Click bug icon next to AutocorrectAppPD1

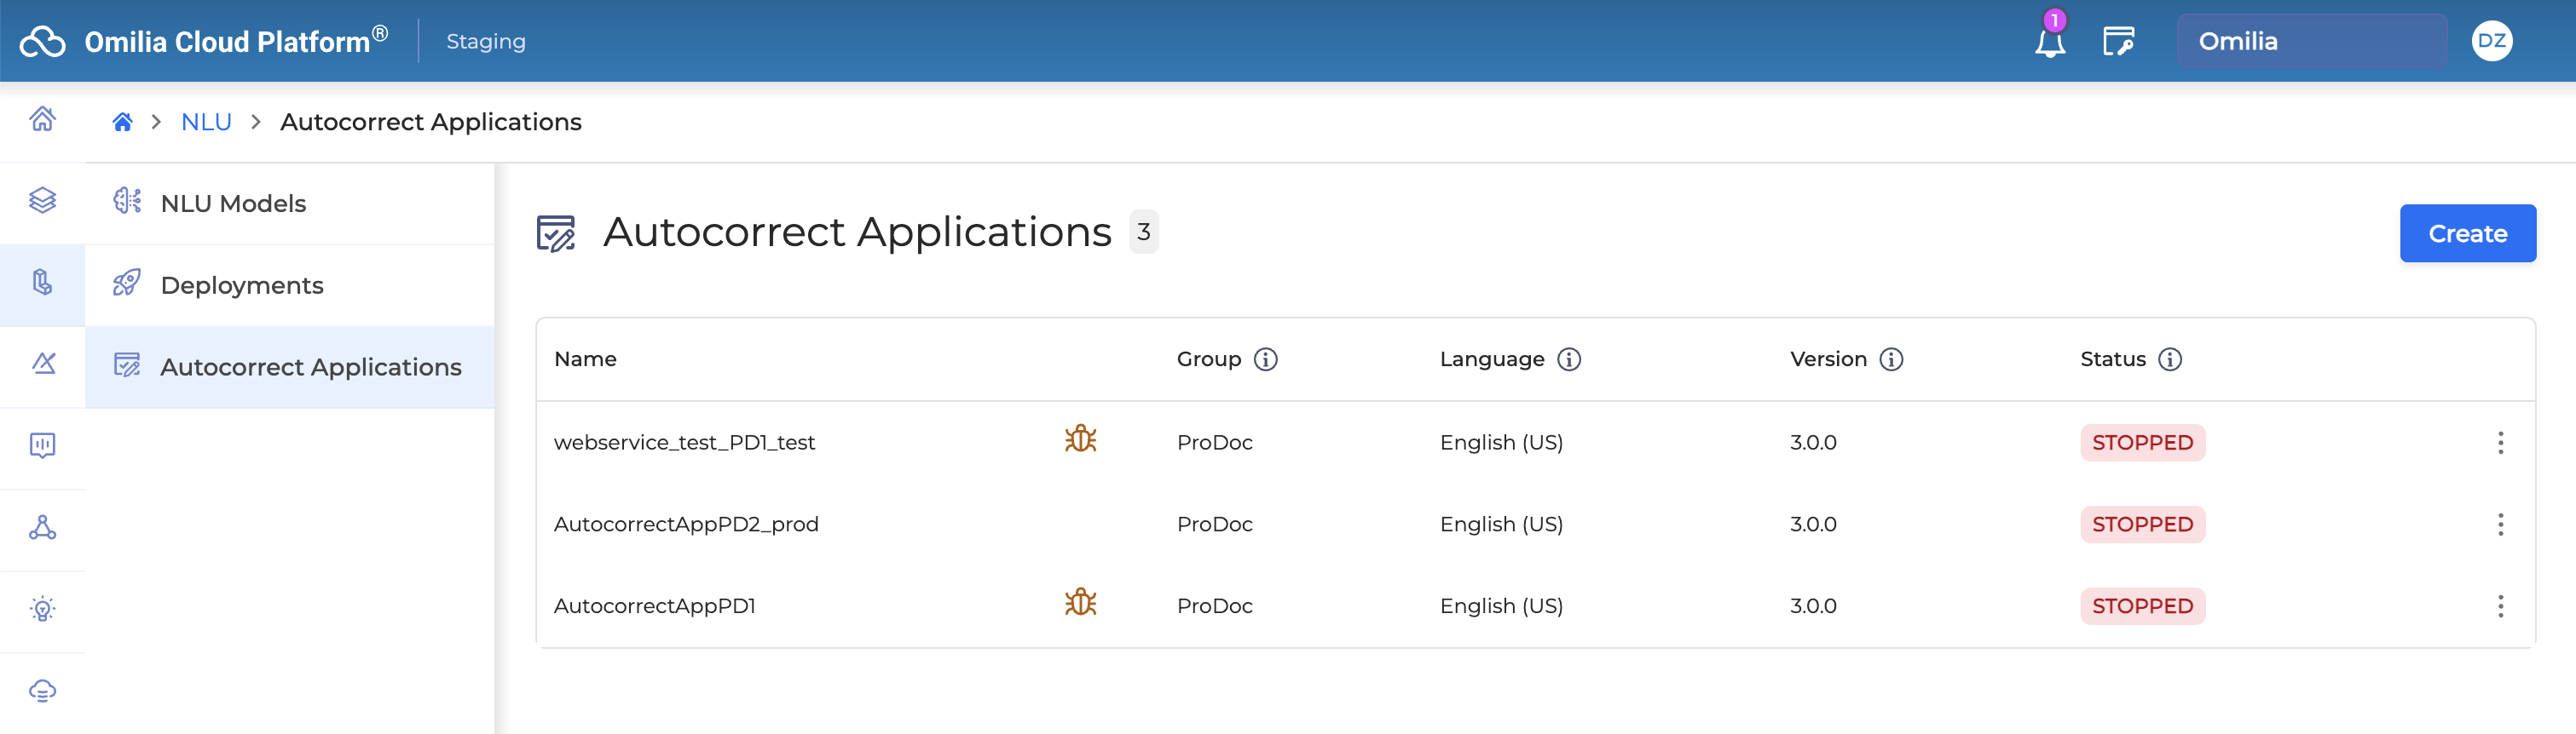pyautogui.click(x=1080, y=603)
